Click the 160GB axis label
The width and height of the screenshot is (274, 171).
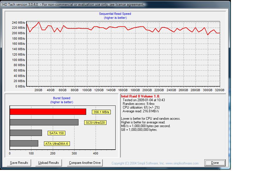click(x=123, y=90)
